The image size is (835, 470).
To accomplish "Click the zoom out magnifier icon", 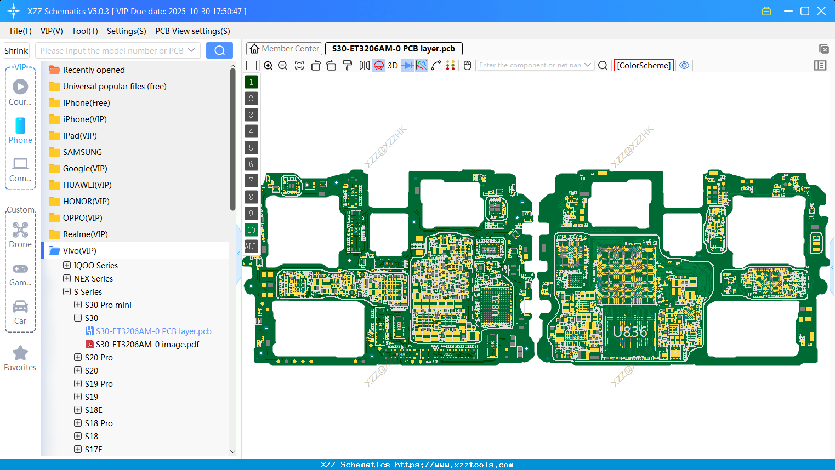I will [283, 66].
